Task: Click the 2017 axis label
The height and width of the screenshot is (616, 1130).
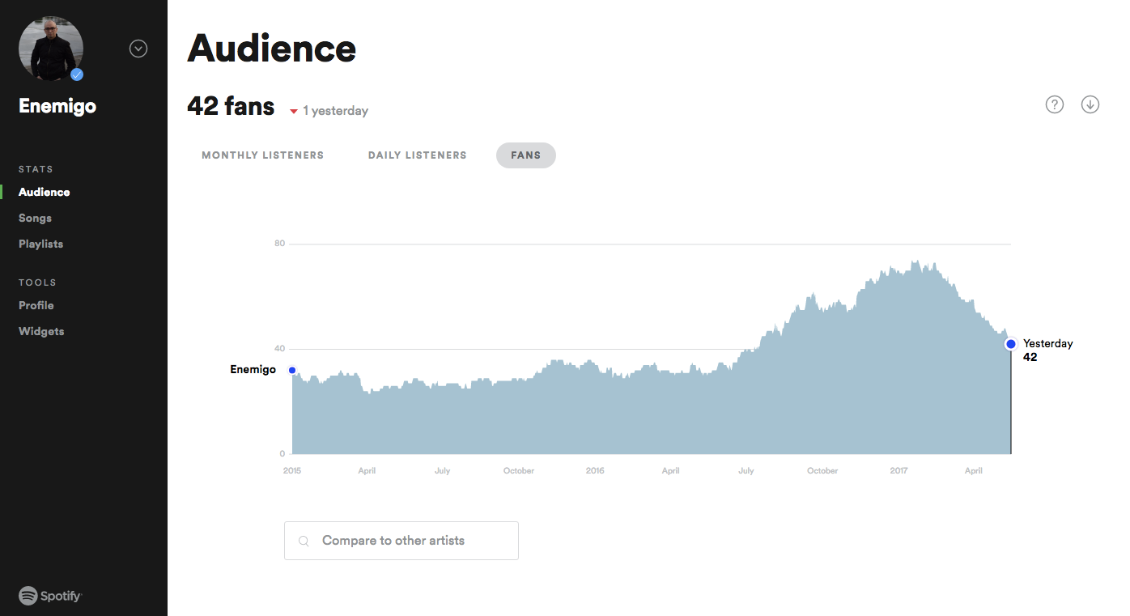Action: (898, 470)
